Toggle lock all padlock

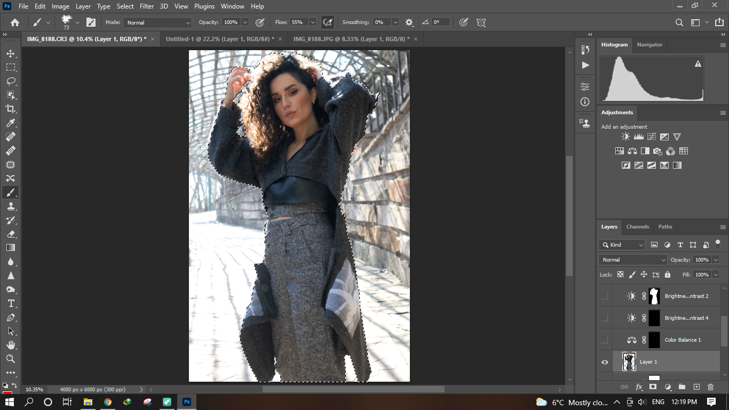667,274
